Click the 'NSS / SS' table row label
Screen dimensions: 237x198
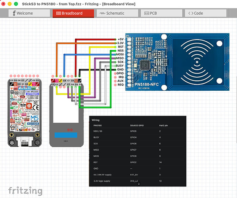(98, 131)
